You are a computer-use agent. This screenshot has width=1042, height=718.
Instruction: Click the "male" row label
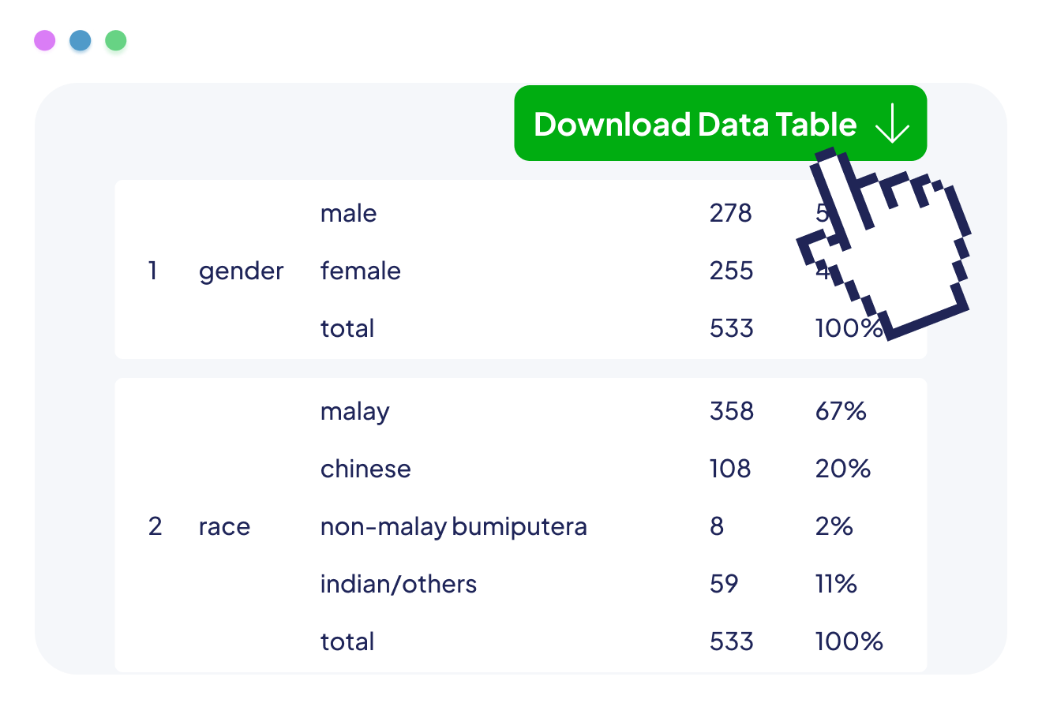[348, 214]
